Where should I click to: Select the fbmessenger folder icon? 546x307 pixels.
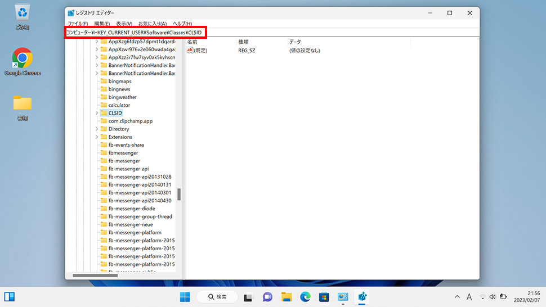(x=104, y=153)
